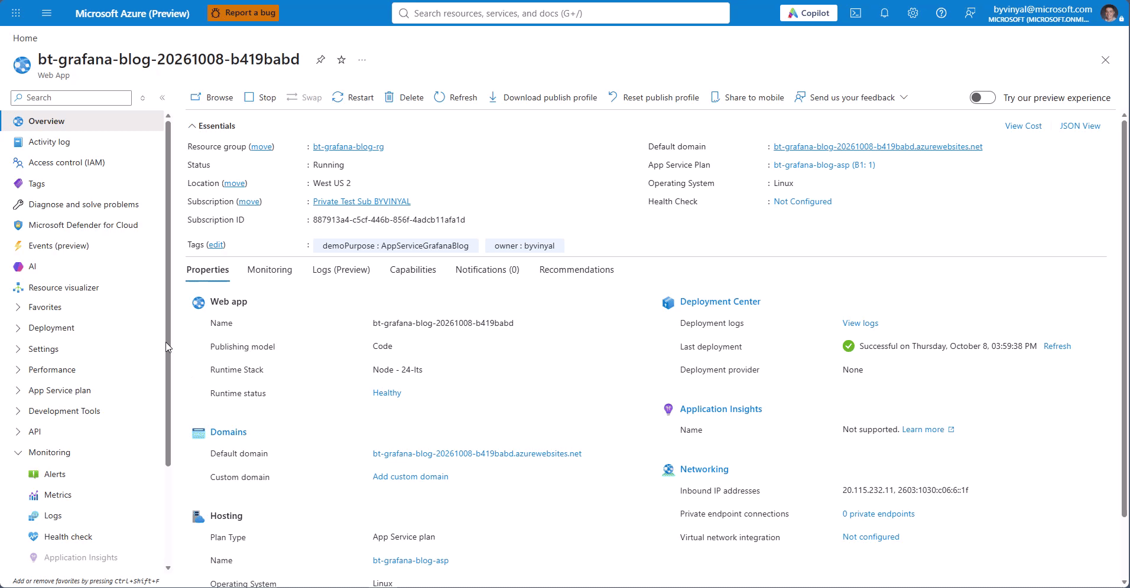Click the top search resources field
Viewport: 1130px width, 588px height.
point(560,13)
